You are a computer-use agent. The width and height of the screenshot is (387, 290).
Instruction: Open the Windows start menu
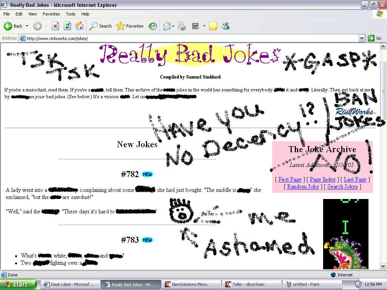click(18, 284)
